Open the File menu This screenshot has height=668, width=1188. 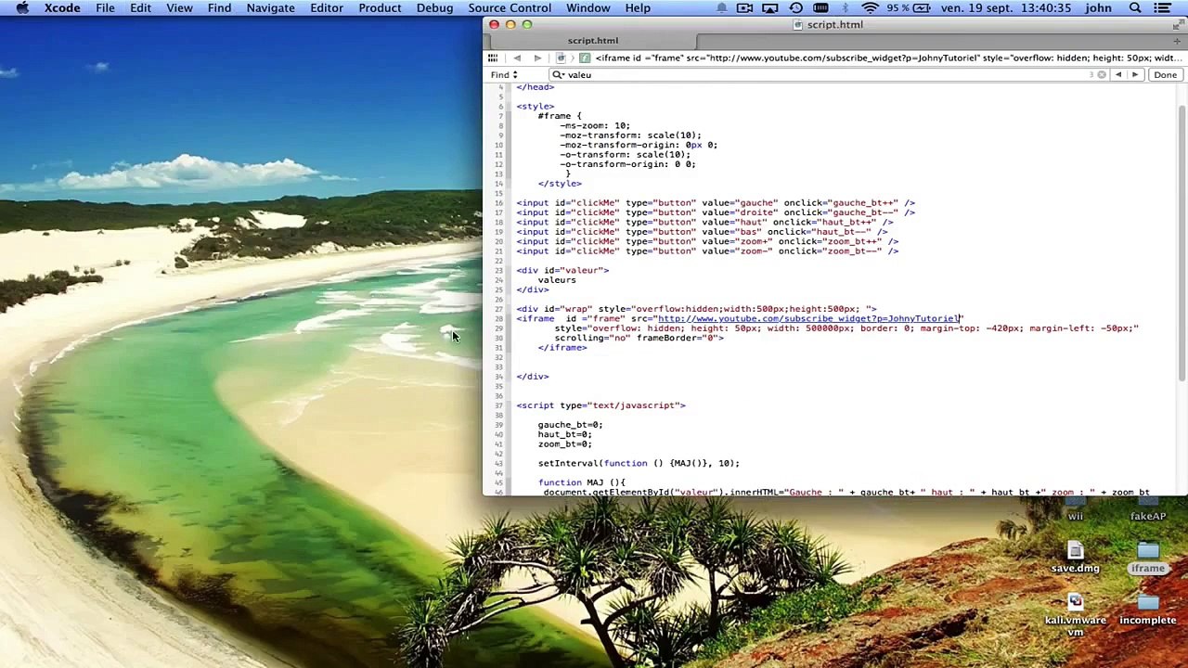coord(105,8)
